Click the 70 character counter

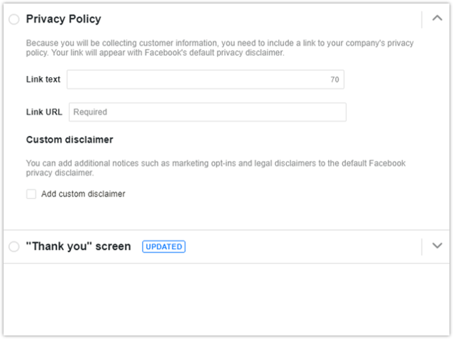pos(334,80)
